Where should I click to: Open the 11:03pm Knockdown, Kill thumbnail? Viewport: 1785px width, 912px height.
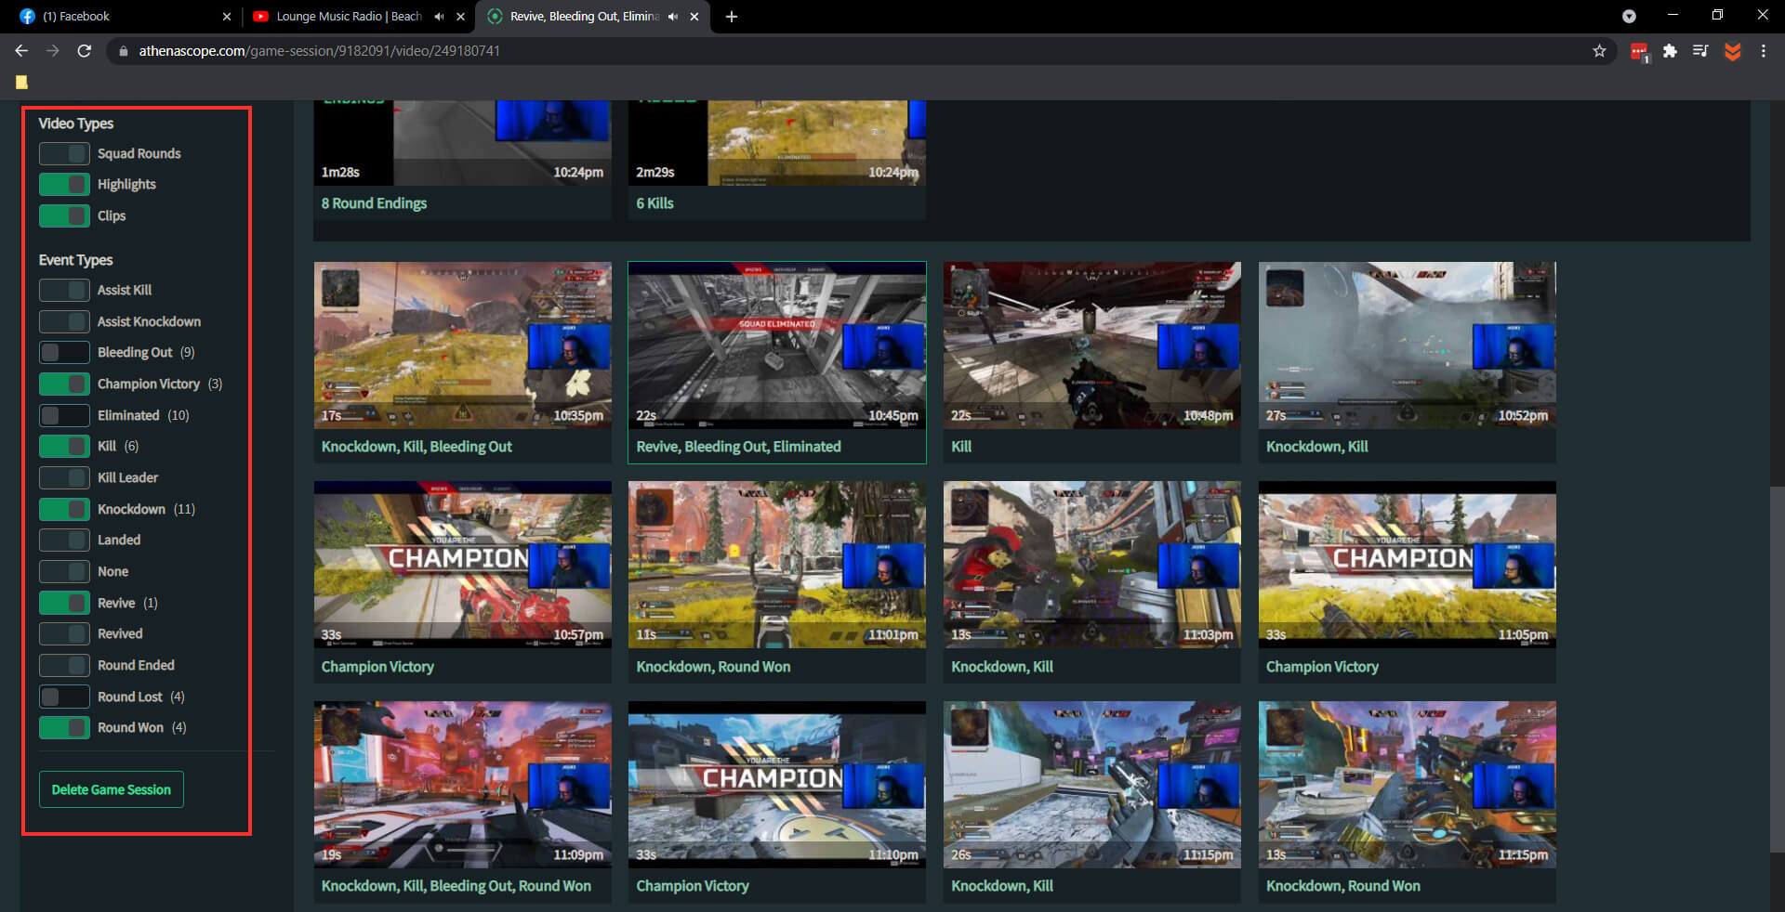[x=1091, y=565]
